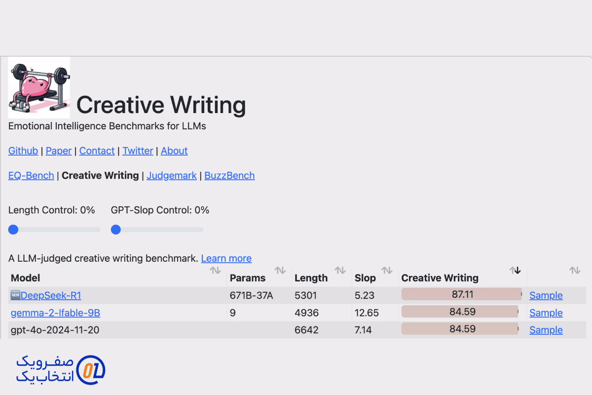Open the gemma-2-Ifable-9B model link
The image size is (592, 395).
pos(55,313)
